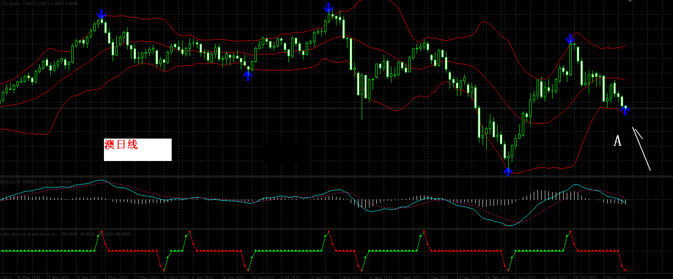Click the blue down arrow above late July high

328,8
